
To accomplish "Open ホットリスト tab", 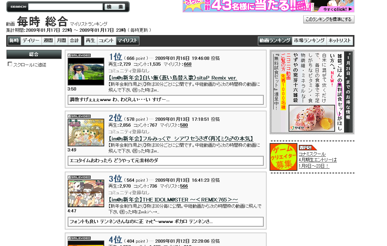I will (x=339, y=41).
